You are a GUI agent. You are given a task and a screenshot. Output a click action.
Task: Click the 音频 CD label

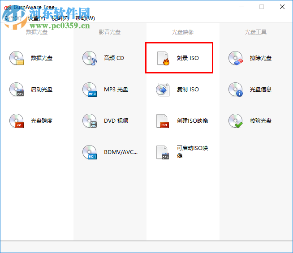click(x=114, y=58)
